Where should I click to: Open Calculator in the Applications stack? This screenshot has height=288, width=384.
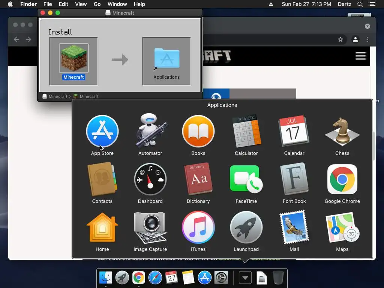[246, 131]
